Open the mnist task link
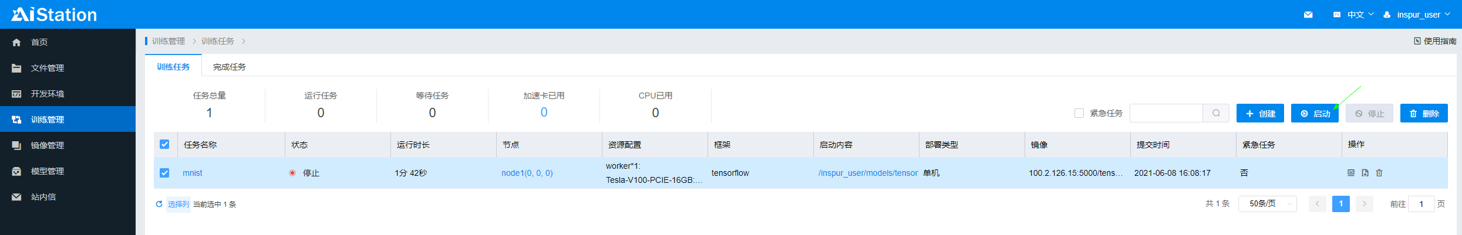This screenshot has height=235, width=1462. click(x=192, y=173)
